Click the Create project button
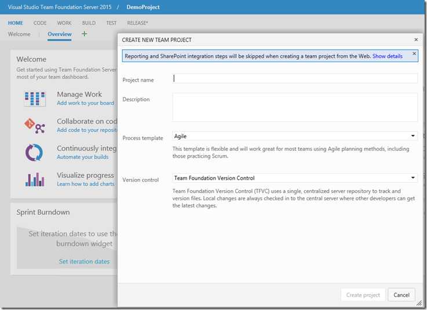The width and height of the screenshot is (427, 310). pyautogui.click(x=363, y=295)
